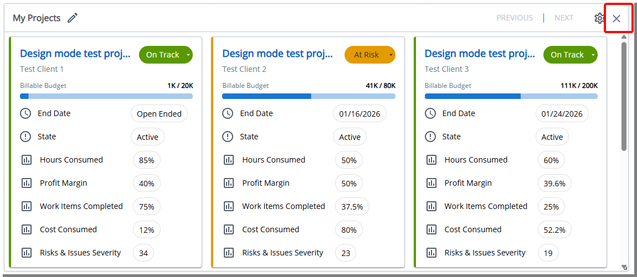Expand On Track status dropdown for Test Client 3
The height and width of the screenshot is (277, 637).
(593, 55)
